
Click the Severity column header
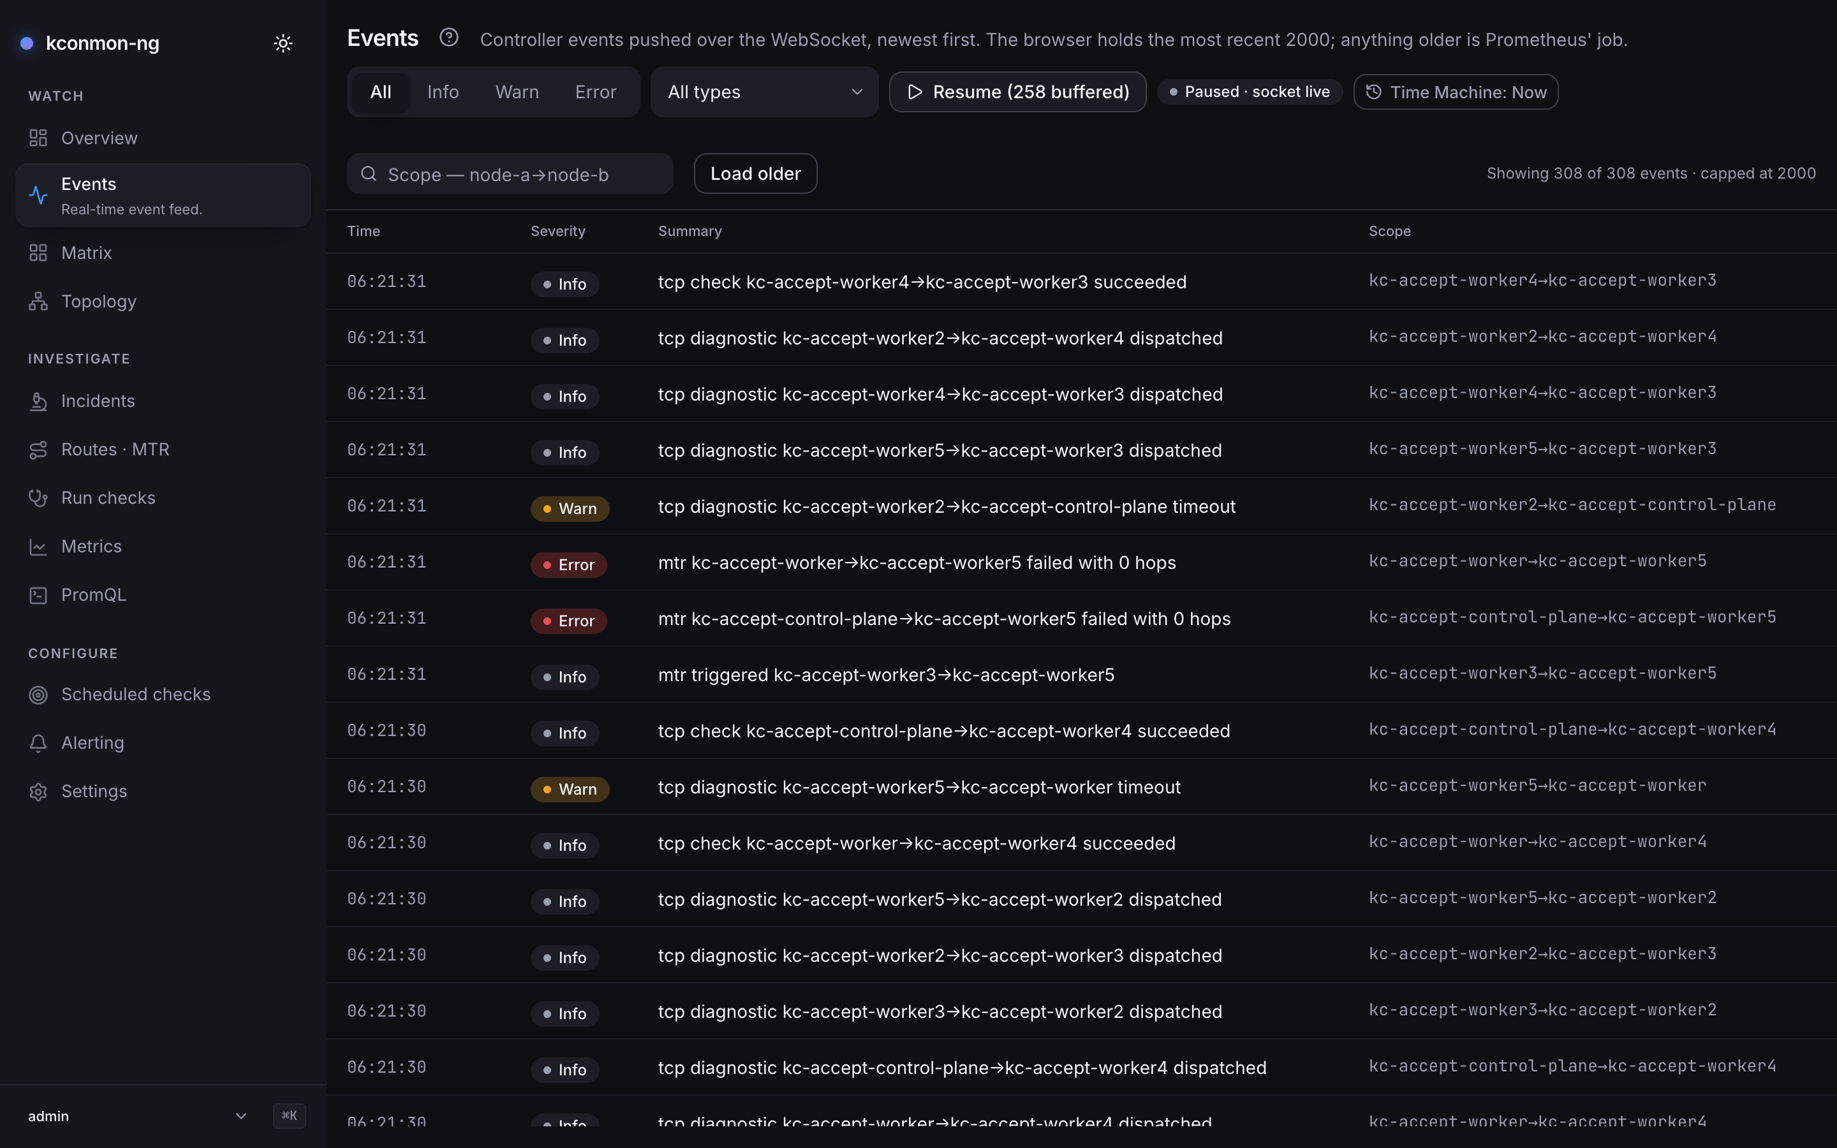point(558,231)
